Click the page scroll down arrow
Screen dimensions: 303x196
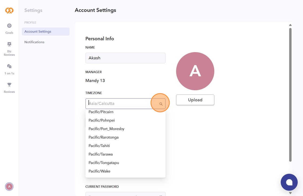pos(290,193)
